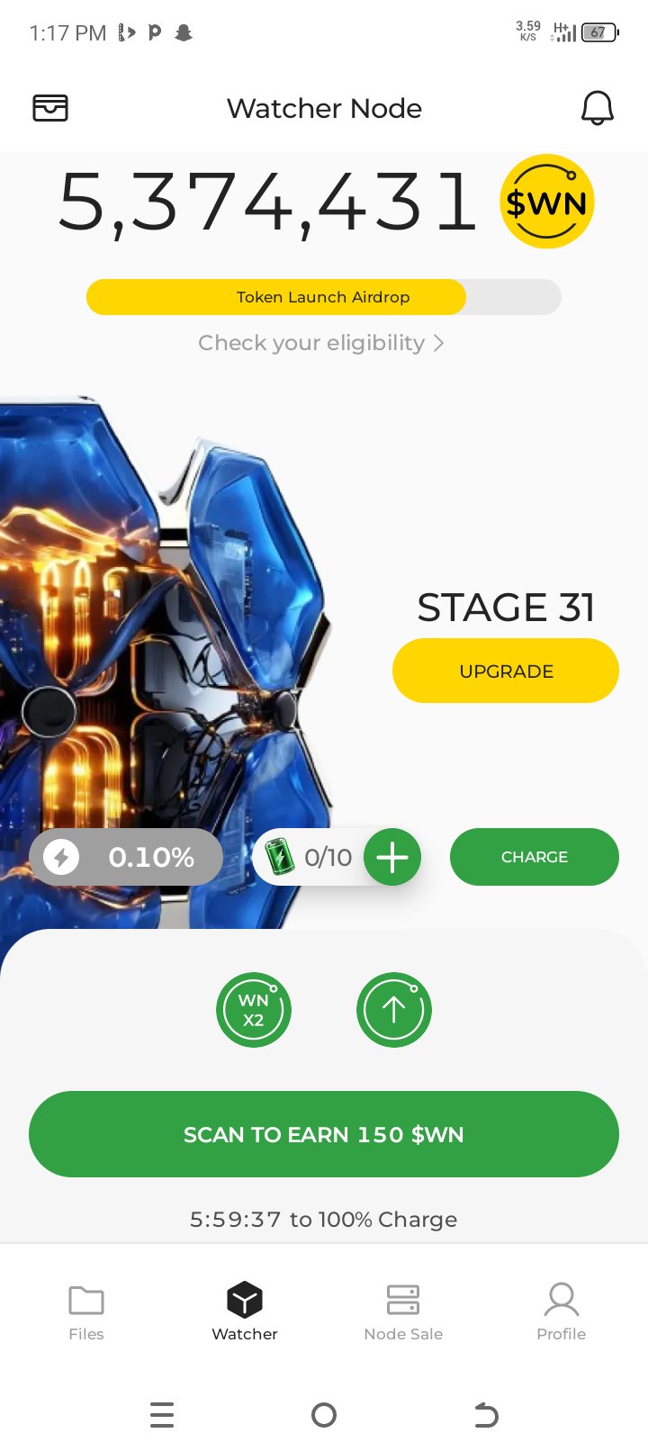Viewport: 648px width, 1451px height.
Task: Click the green CHARGE button
Action: click(x=535, y=857)
